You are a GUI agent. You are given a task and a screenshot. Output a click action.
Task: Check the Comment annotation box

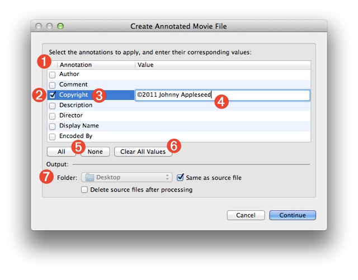pos(52,85)
